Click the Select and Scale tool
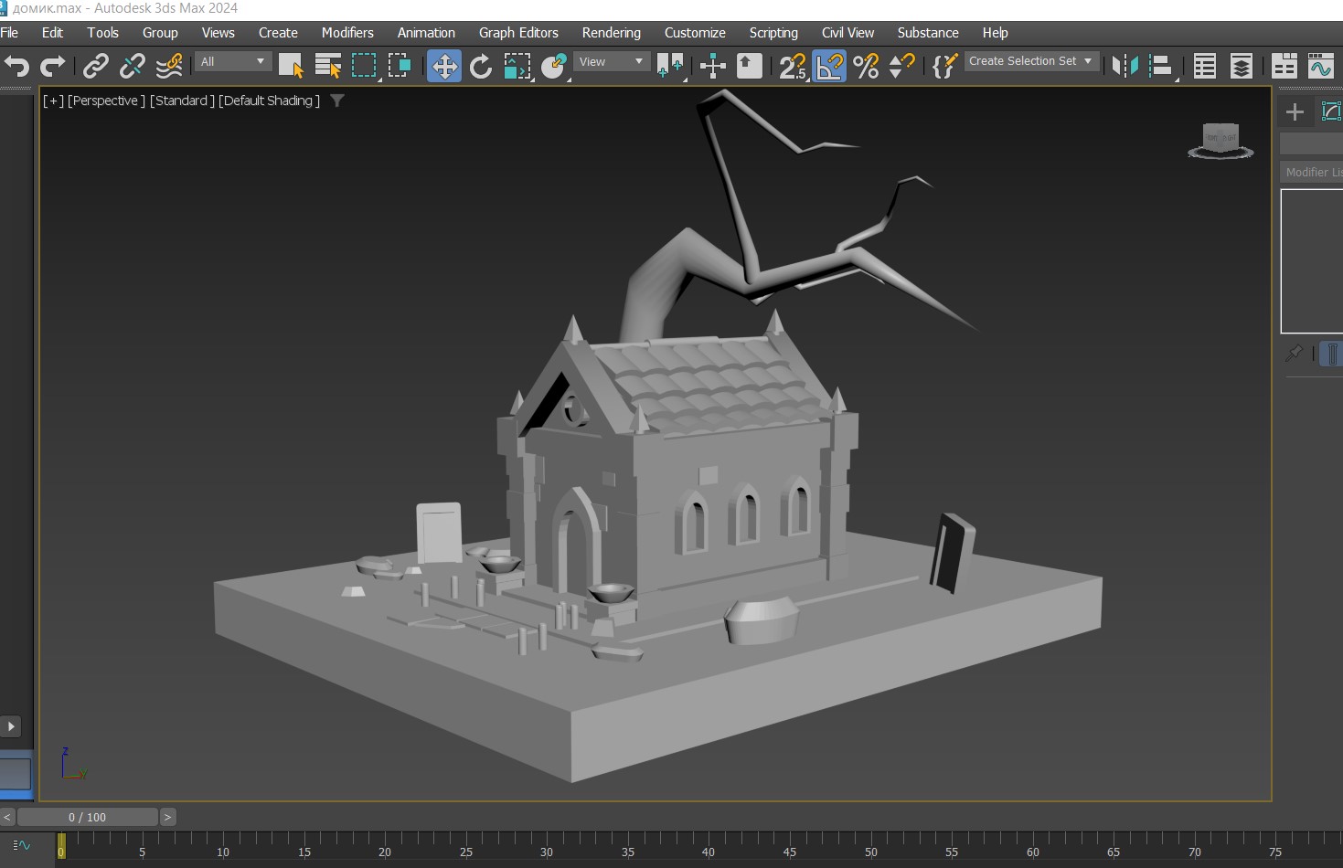Image resolution: width=1343 pixels, height=868 pixels. tap(517, 66)
